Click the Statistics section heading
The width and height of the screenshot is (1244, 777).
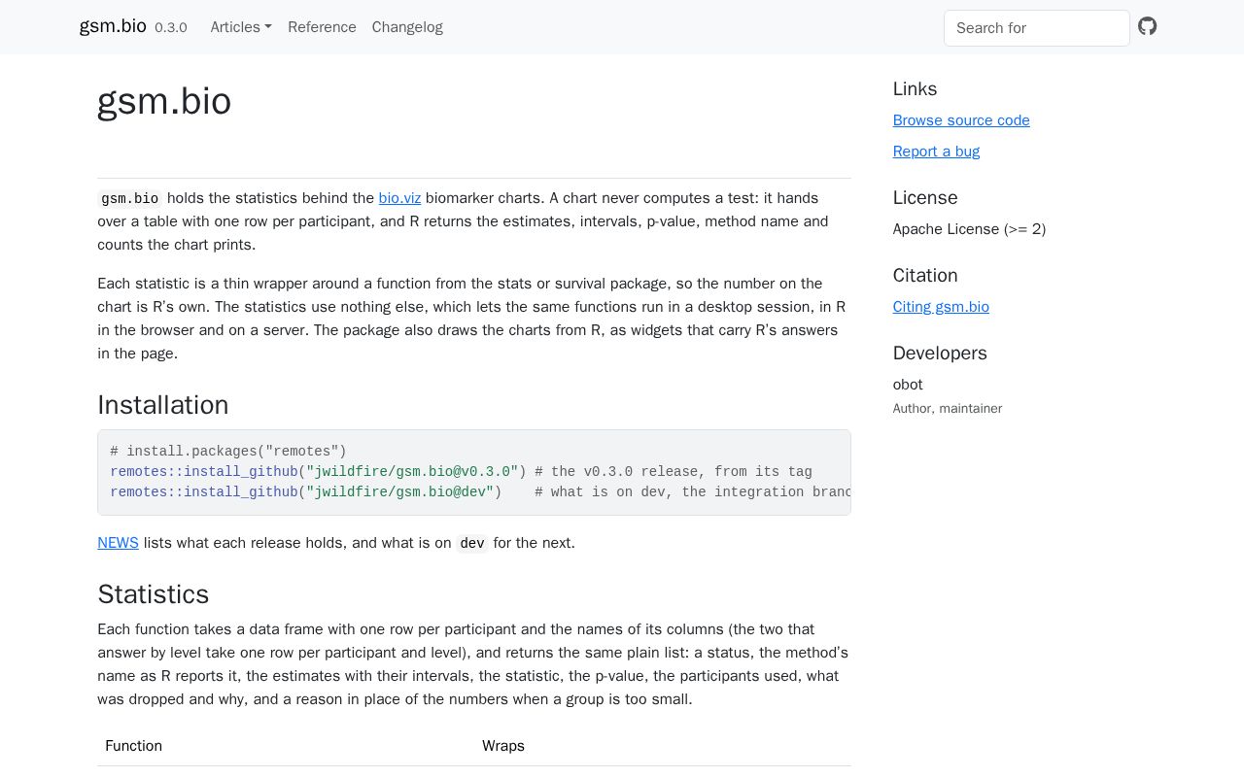pos(154,594)
